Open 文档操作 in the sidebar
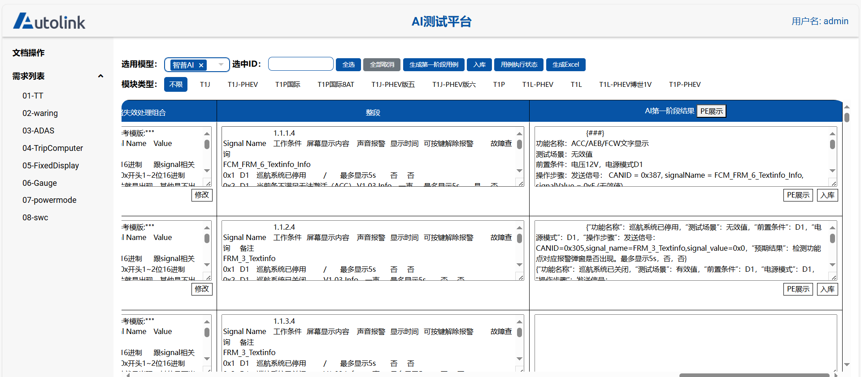The width and height of the screenshot is (861, 377). point(28,53)
